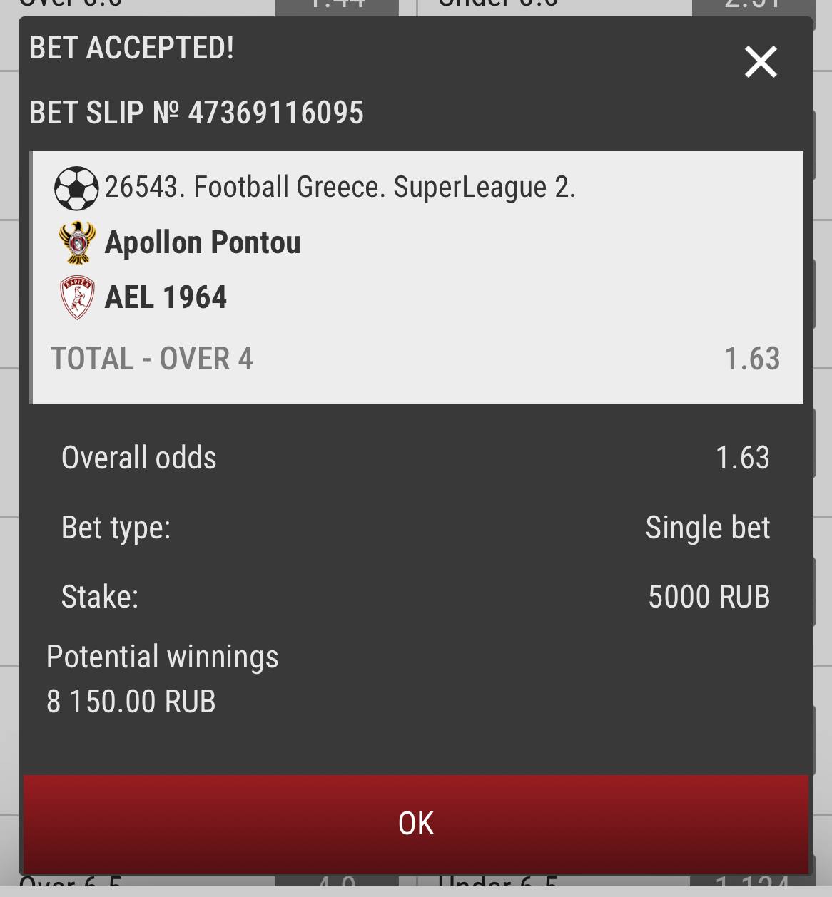Click the Apollon Pontou team crest
832x897 pixels.
click(x=77, y=242)
